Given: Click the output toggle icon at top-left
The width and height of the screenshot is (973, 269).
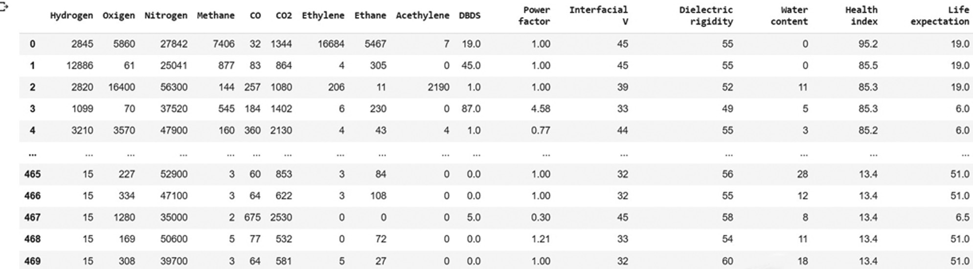Looking at the screenshot, I should pos(4,7).
